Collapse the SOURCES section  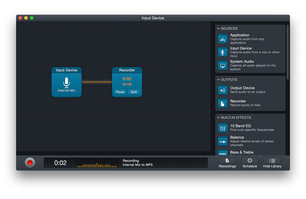coord(218,29)
